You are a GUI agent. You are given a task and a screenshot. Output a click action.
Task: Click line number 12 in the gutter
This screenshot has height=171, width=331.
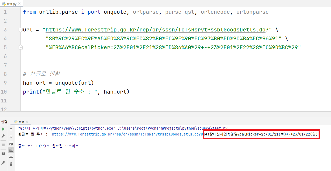pyautogui.click(x=4, y=109)
